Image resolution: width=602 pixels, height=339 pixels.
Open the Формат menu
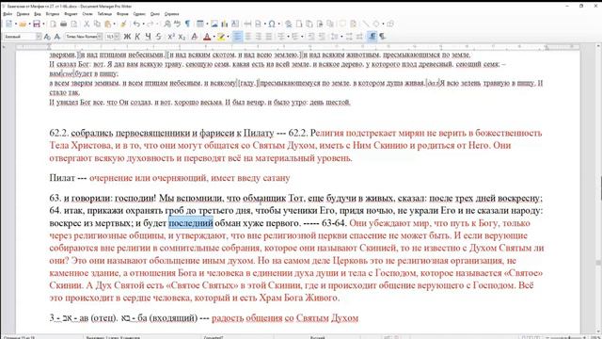(x=71, y=14)
